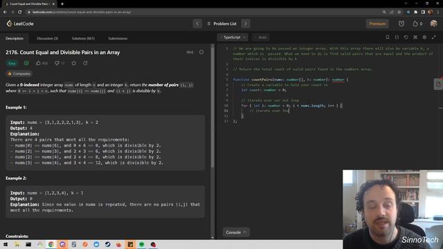Open a new browser tab
The image size is (443, 249).
click(x=62, y=4)
